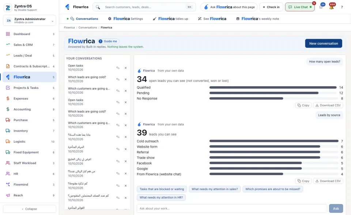The width and height of the screenshot is (351, 215).
Task: Download CSV of open leads result
Action: pos(328,105)
